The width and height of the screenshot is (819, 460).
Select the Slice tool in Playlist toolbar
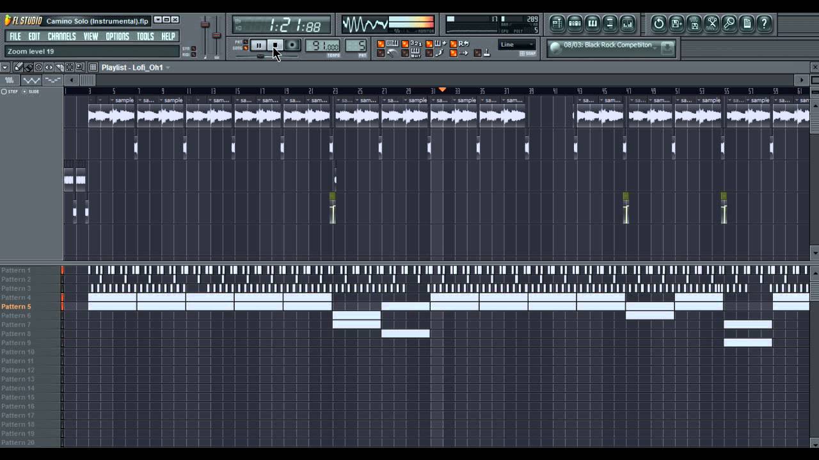coord(59,67)
